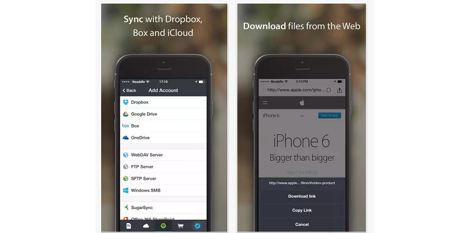This screenshot has width=474, height=233.
Task: Tap the Google Drive triangle icon
Action: (x=126, y=114)
